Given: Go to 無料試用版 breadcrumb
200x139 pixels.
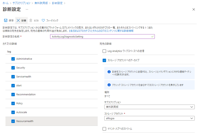Looking at the screenshot, I should coord(41,3).
